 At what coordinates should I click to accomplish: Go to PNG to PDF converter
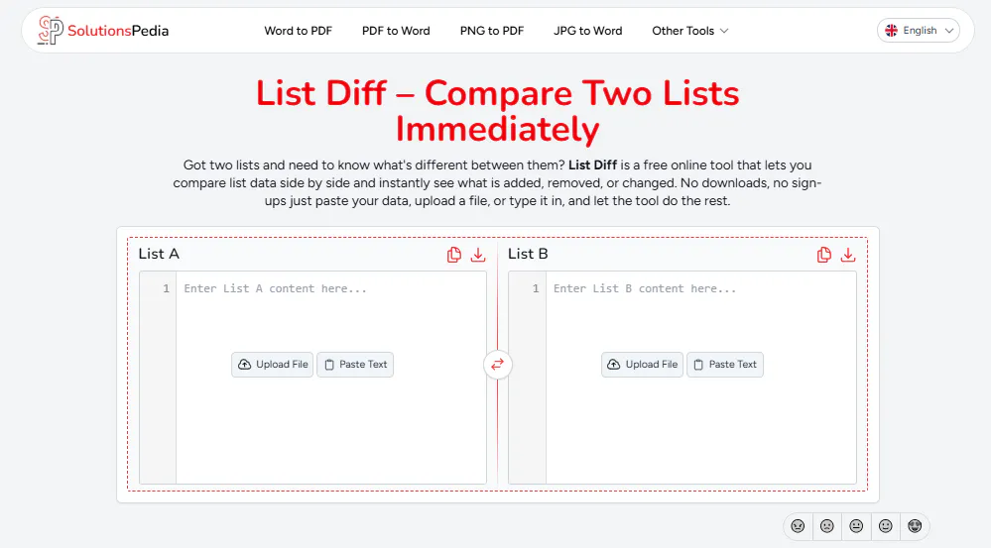pos(492,31)
